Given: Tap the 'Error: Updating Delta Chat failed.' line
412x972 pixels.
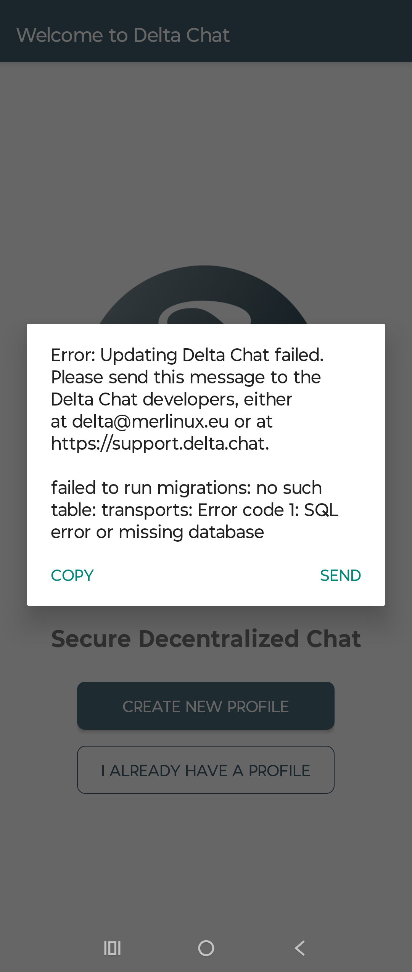Looking at the screenshot, I should click(187, 355).
